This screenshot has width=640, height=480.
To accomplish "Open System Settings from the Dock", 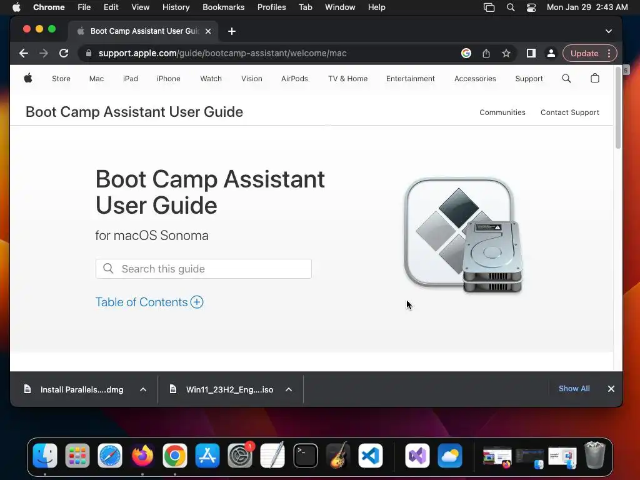I will click(x=240, y=456).
